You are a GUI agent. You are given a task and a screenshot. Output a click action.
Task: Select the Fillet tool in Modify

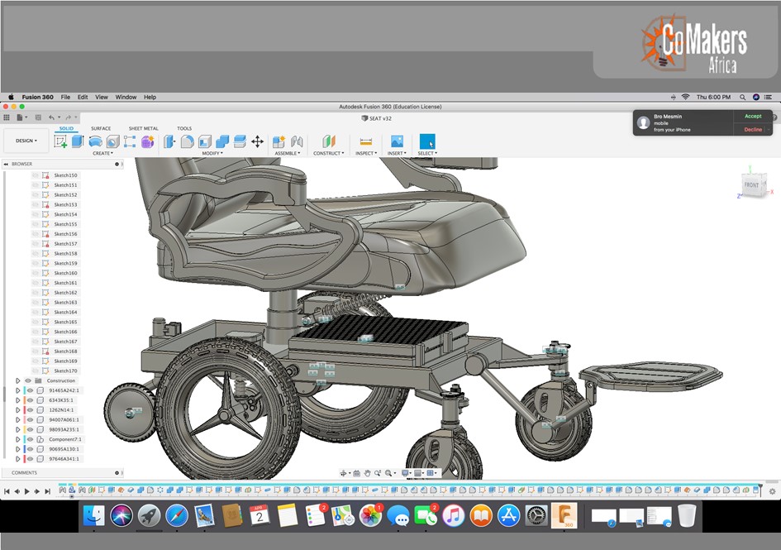point(188,141)
